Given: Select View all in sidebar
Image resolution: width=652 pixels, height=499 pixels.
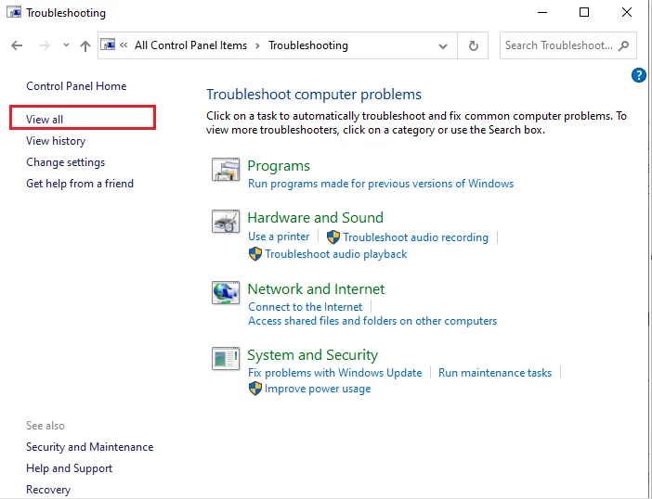Looking at the screenshot, I should 45,119.
